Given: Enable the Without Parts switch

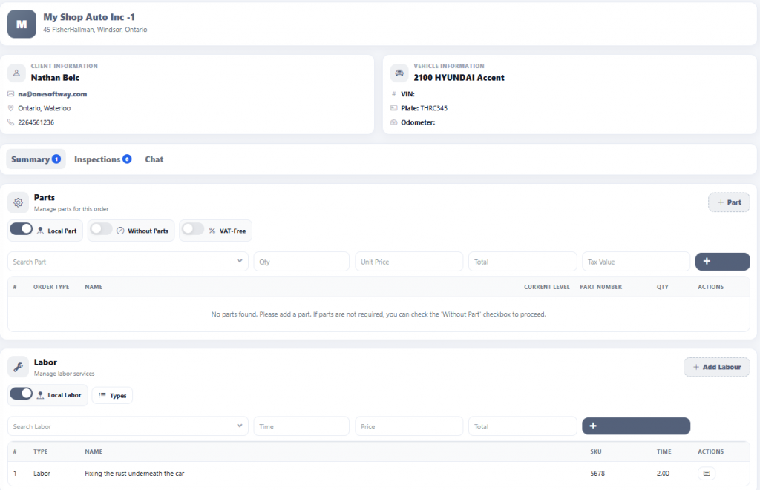Looking at the screenshot, I should coord(101,230).
